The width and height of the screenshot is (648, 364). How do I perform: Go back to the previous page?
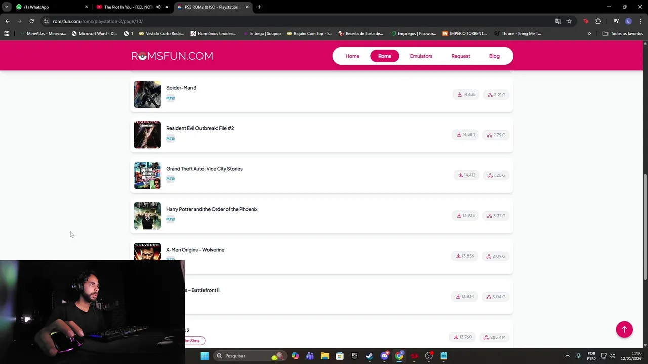[7, 21]
